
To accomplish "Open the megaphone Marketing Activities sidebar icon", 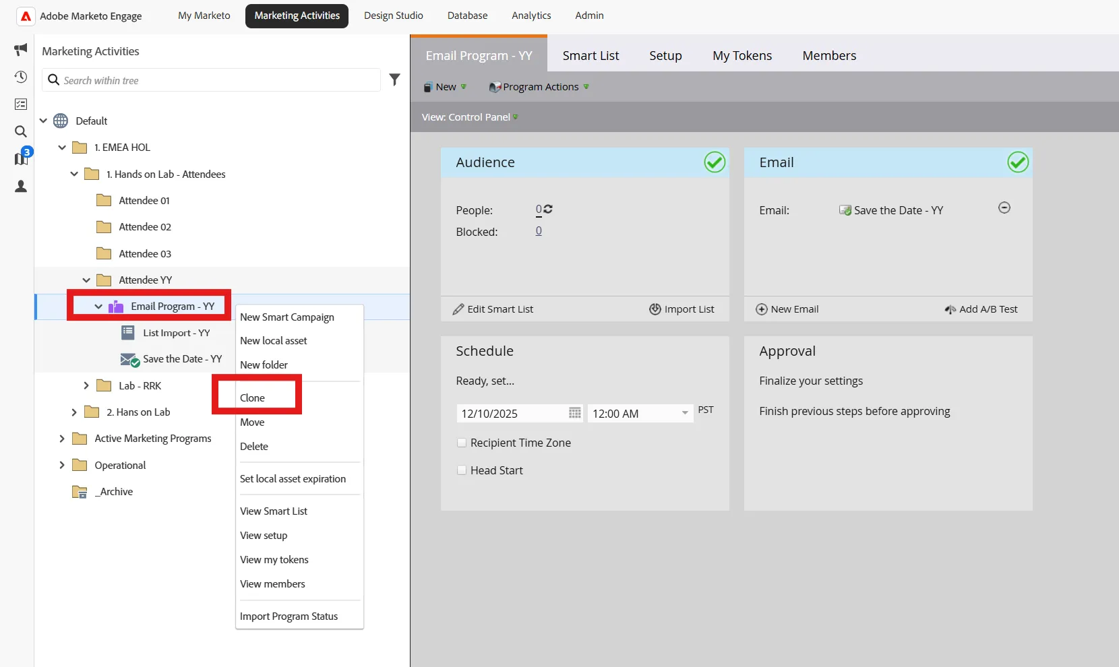I will [21, 49].
